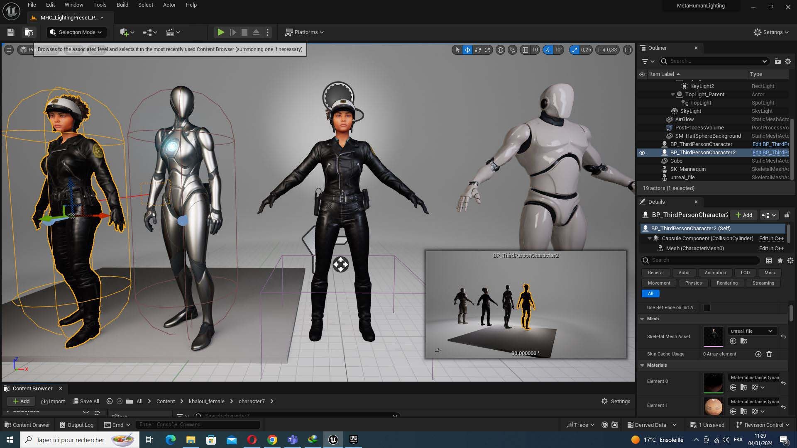Toggle the Rendering property filter
Viewport: 797px width, 448px height.
727,283
